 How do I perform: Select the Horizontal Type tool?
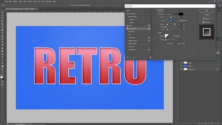coord(2,57)
